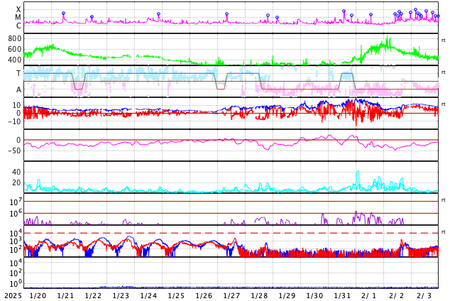Select the 1/29 date label
The width and height of the screenshot is (450, 301).
[x=287, y=296]
